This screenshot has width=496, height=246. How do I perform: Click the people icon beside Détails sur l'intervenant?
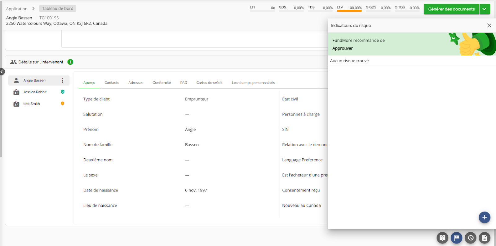point(13,62)
